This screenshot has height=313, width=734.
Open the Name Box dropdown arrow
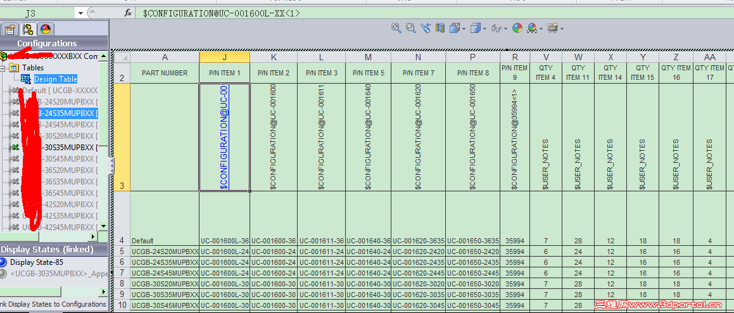tap(81, 13)
